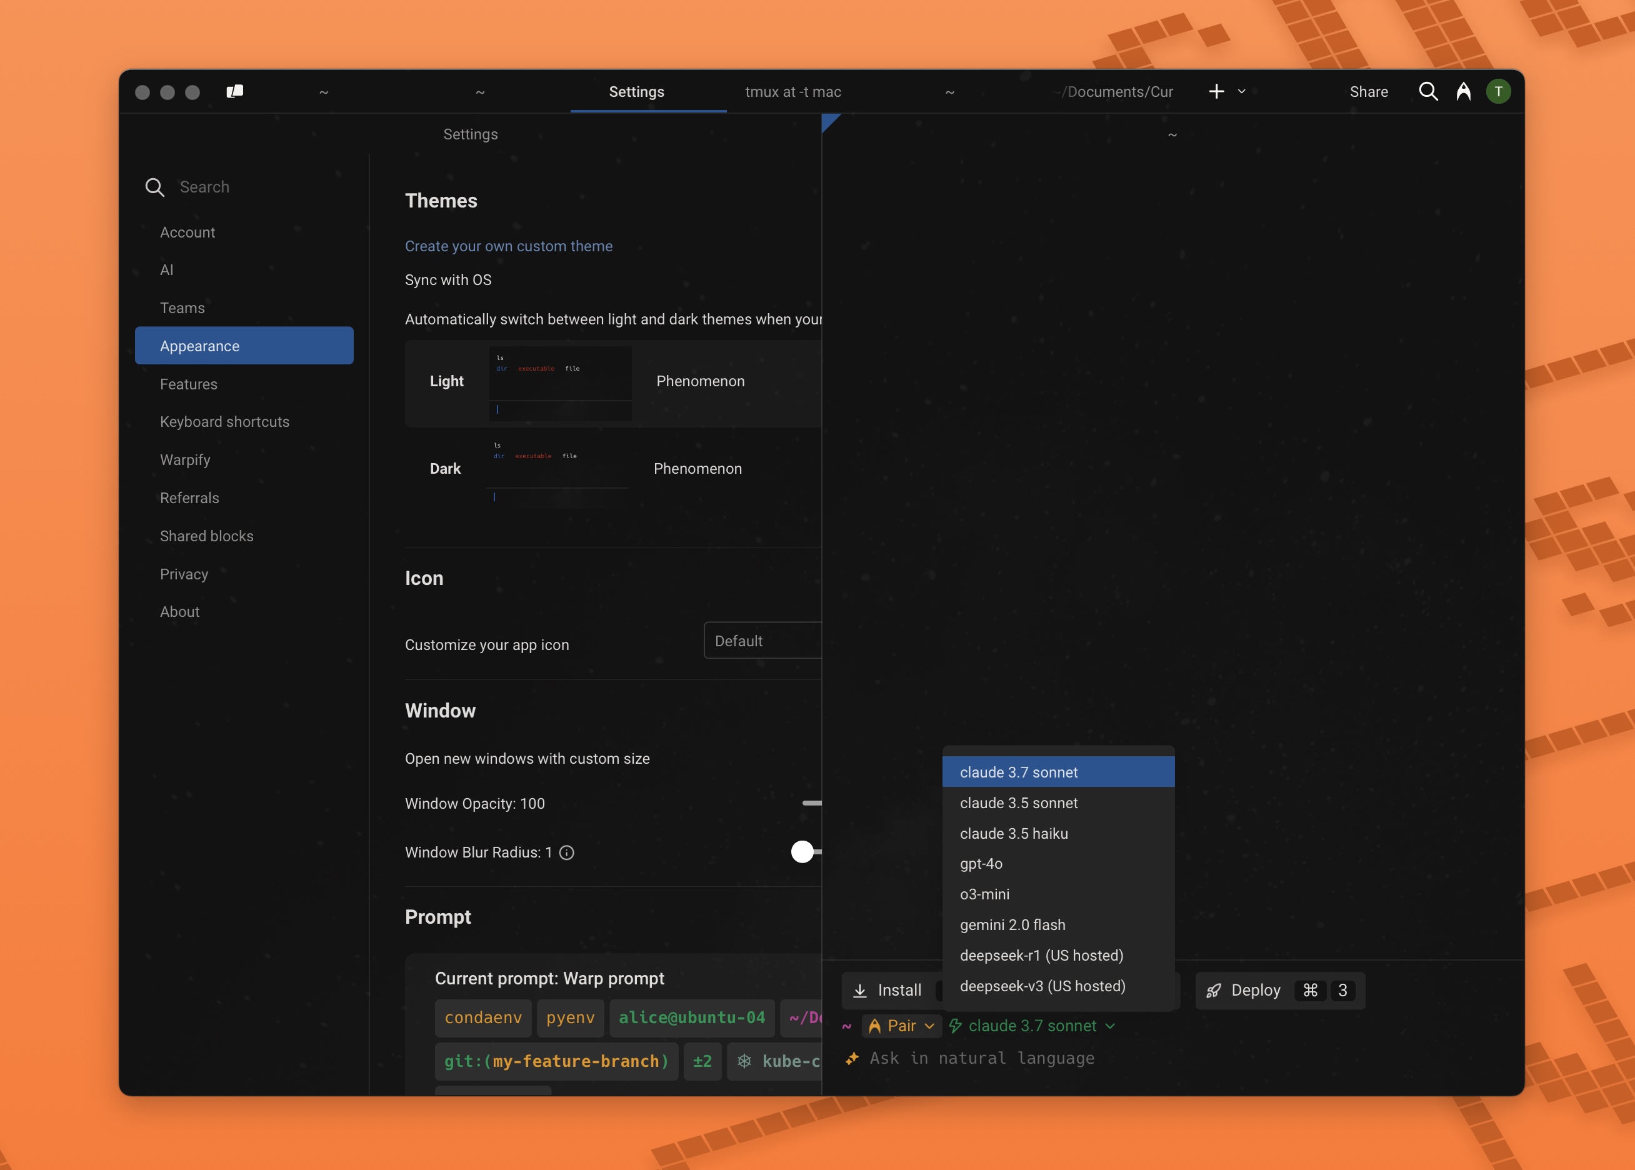1635x1170 pixels.
Task: Open the app icon Default dropdown
Action: [762, 641]
